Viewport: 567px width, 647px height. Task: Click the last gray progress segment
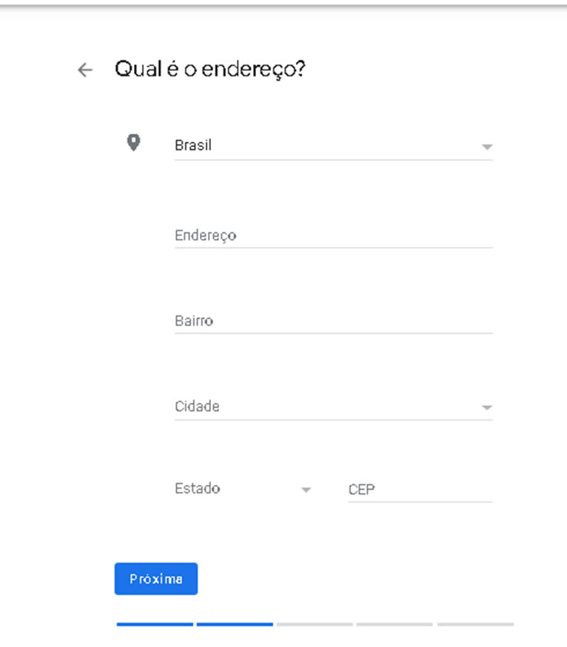click(475, 624)
